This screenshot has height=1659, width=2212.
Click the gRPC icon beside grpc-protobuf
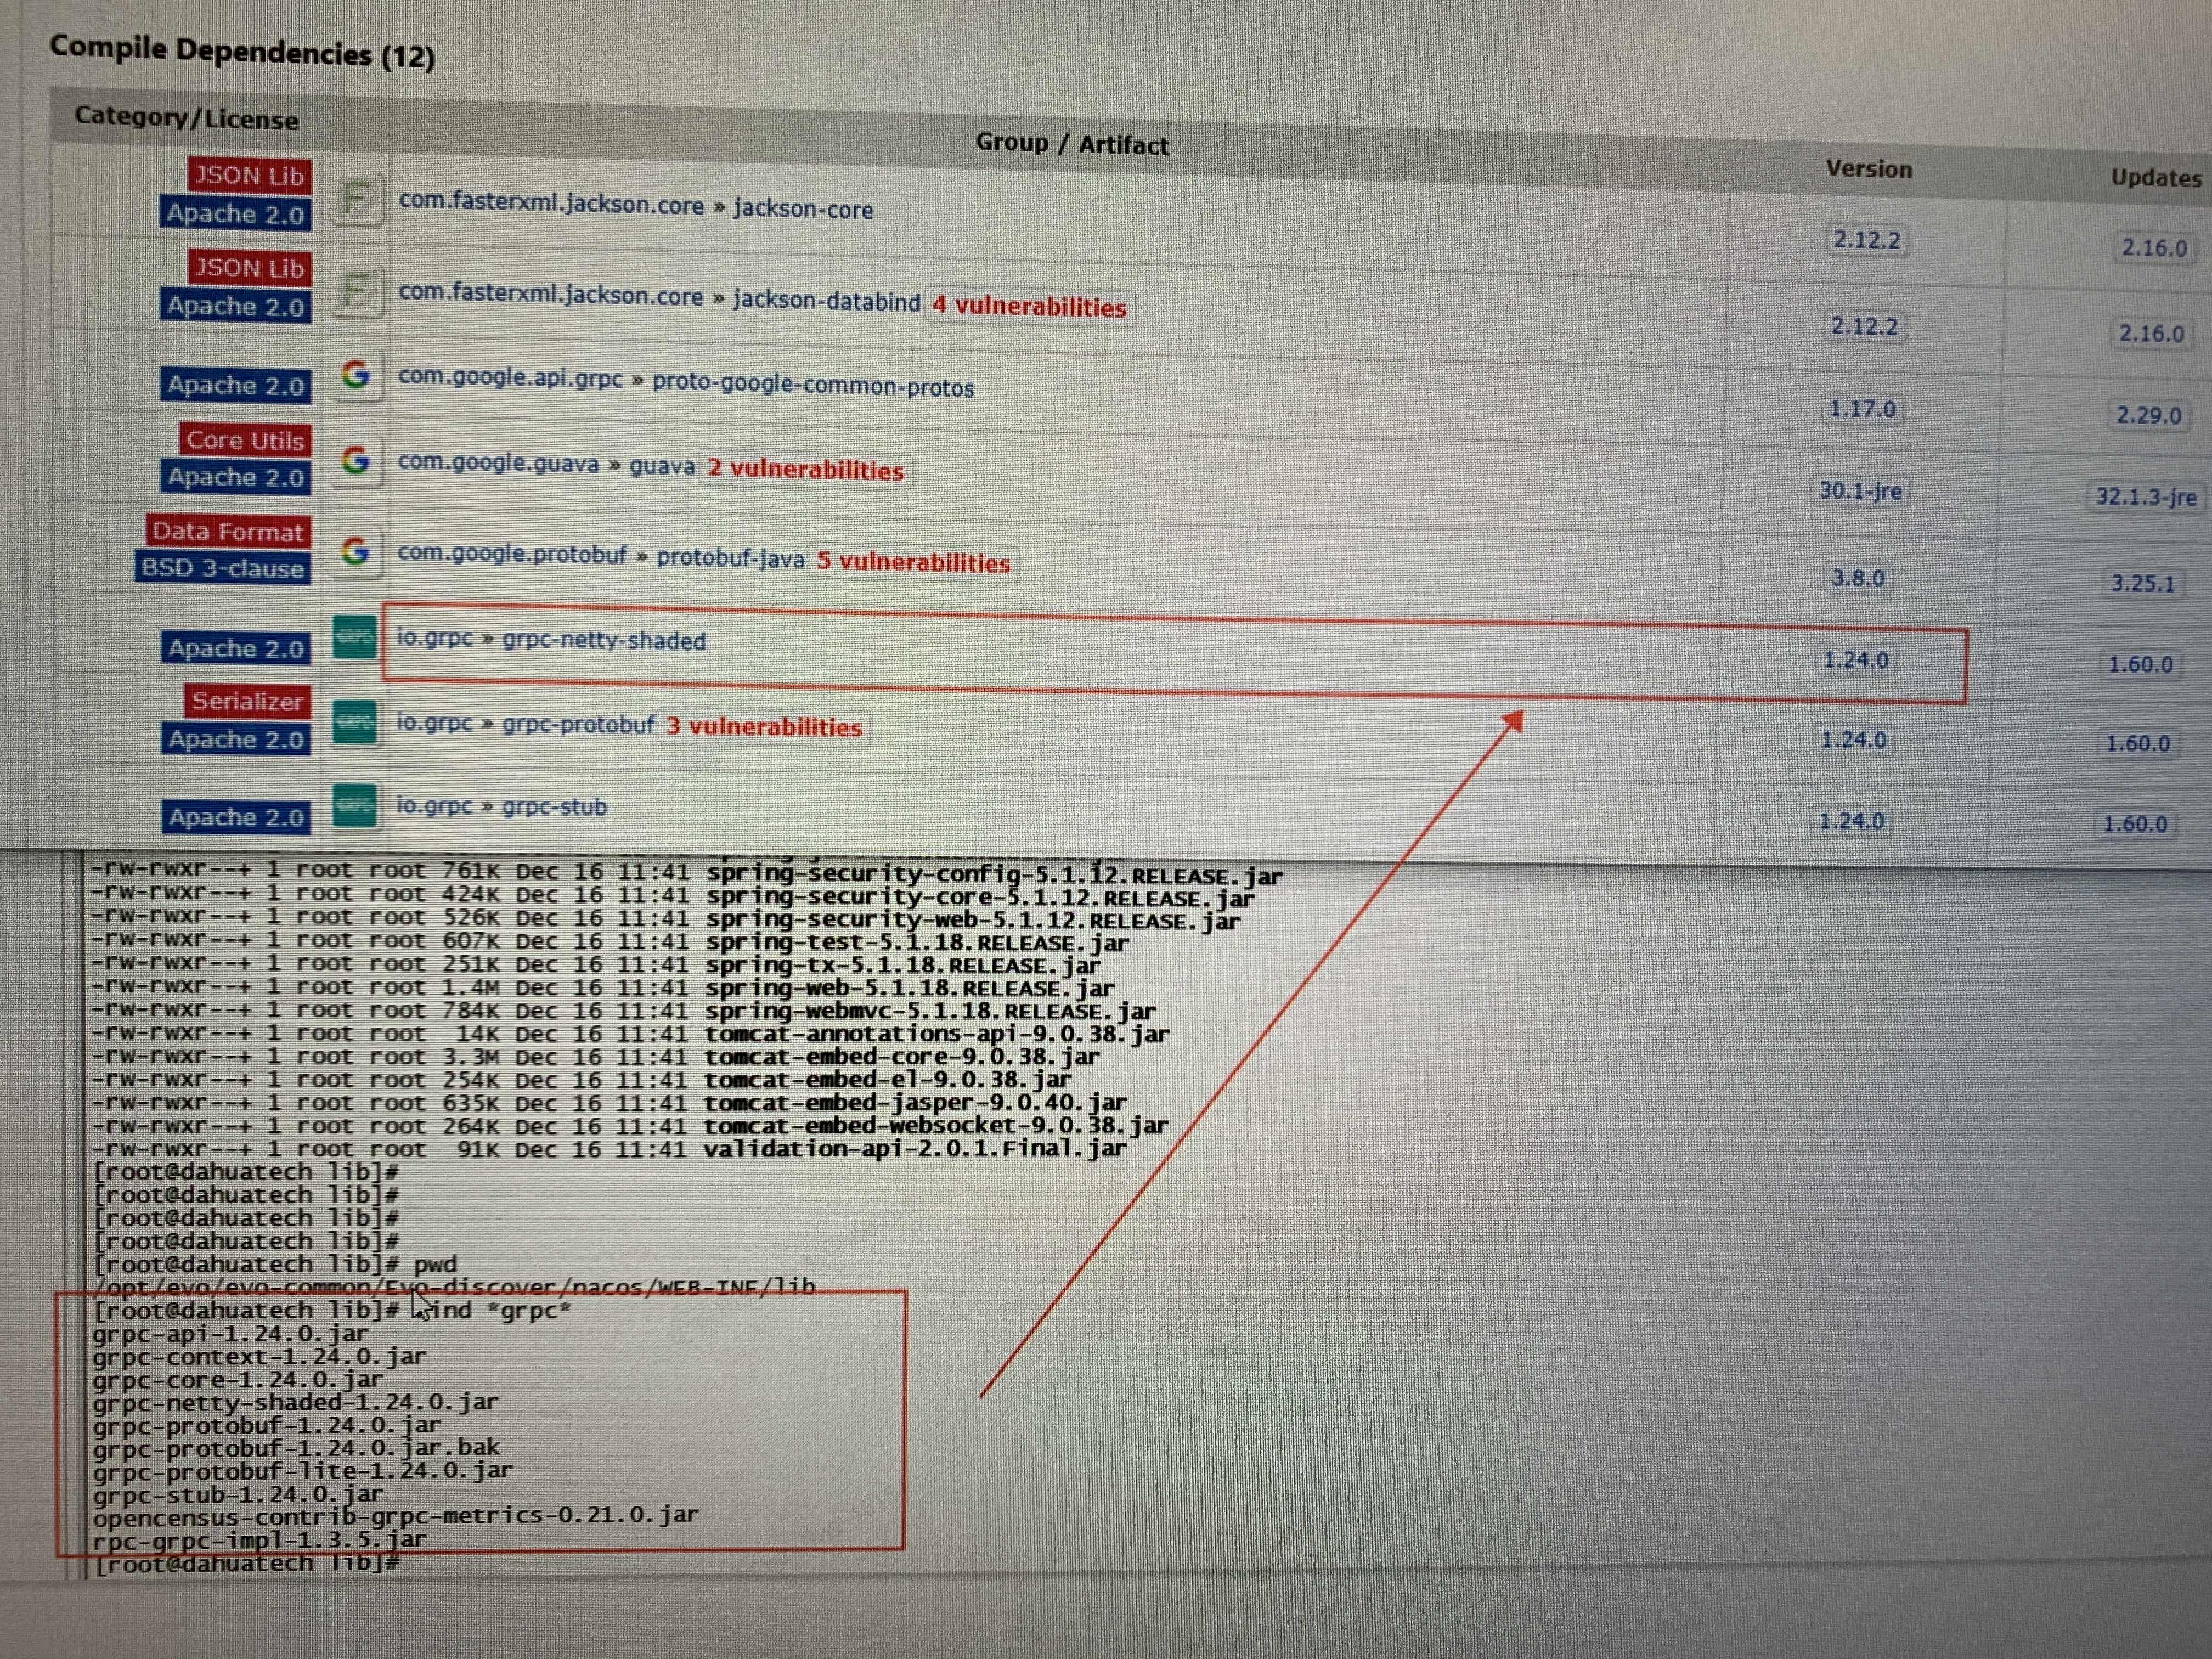tap(355, 722)
